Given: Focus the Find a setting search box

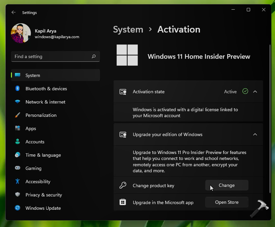Looking at the screenshot, I should 51,57.
